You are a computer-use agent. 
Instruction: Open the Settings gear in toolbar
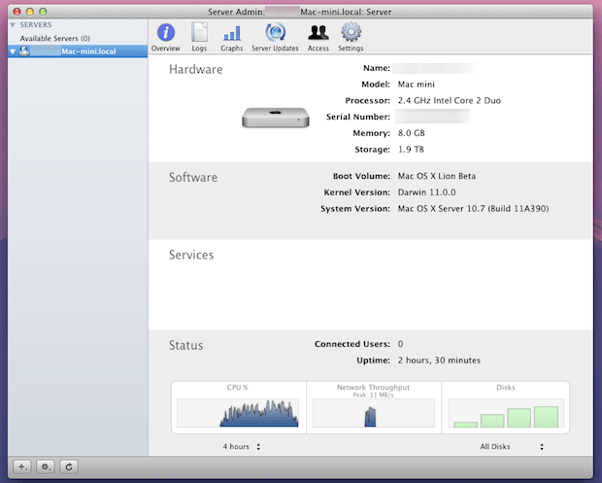point(351,36)
